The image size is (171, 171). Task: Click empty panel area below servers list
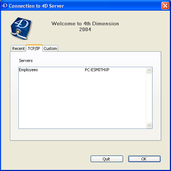click(85, 134)
